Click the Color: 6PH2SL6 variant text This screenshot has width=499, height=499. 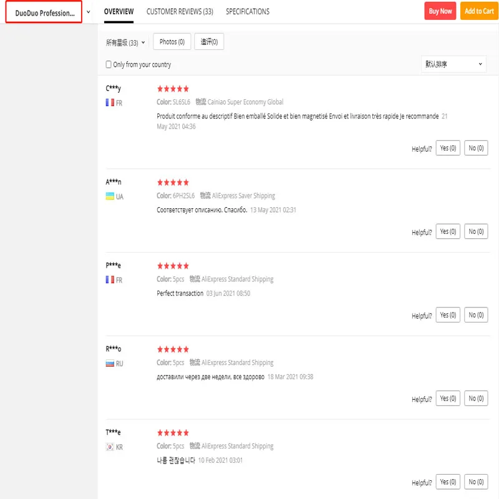click(176, 196)
